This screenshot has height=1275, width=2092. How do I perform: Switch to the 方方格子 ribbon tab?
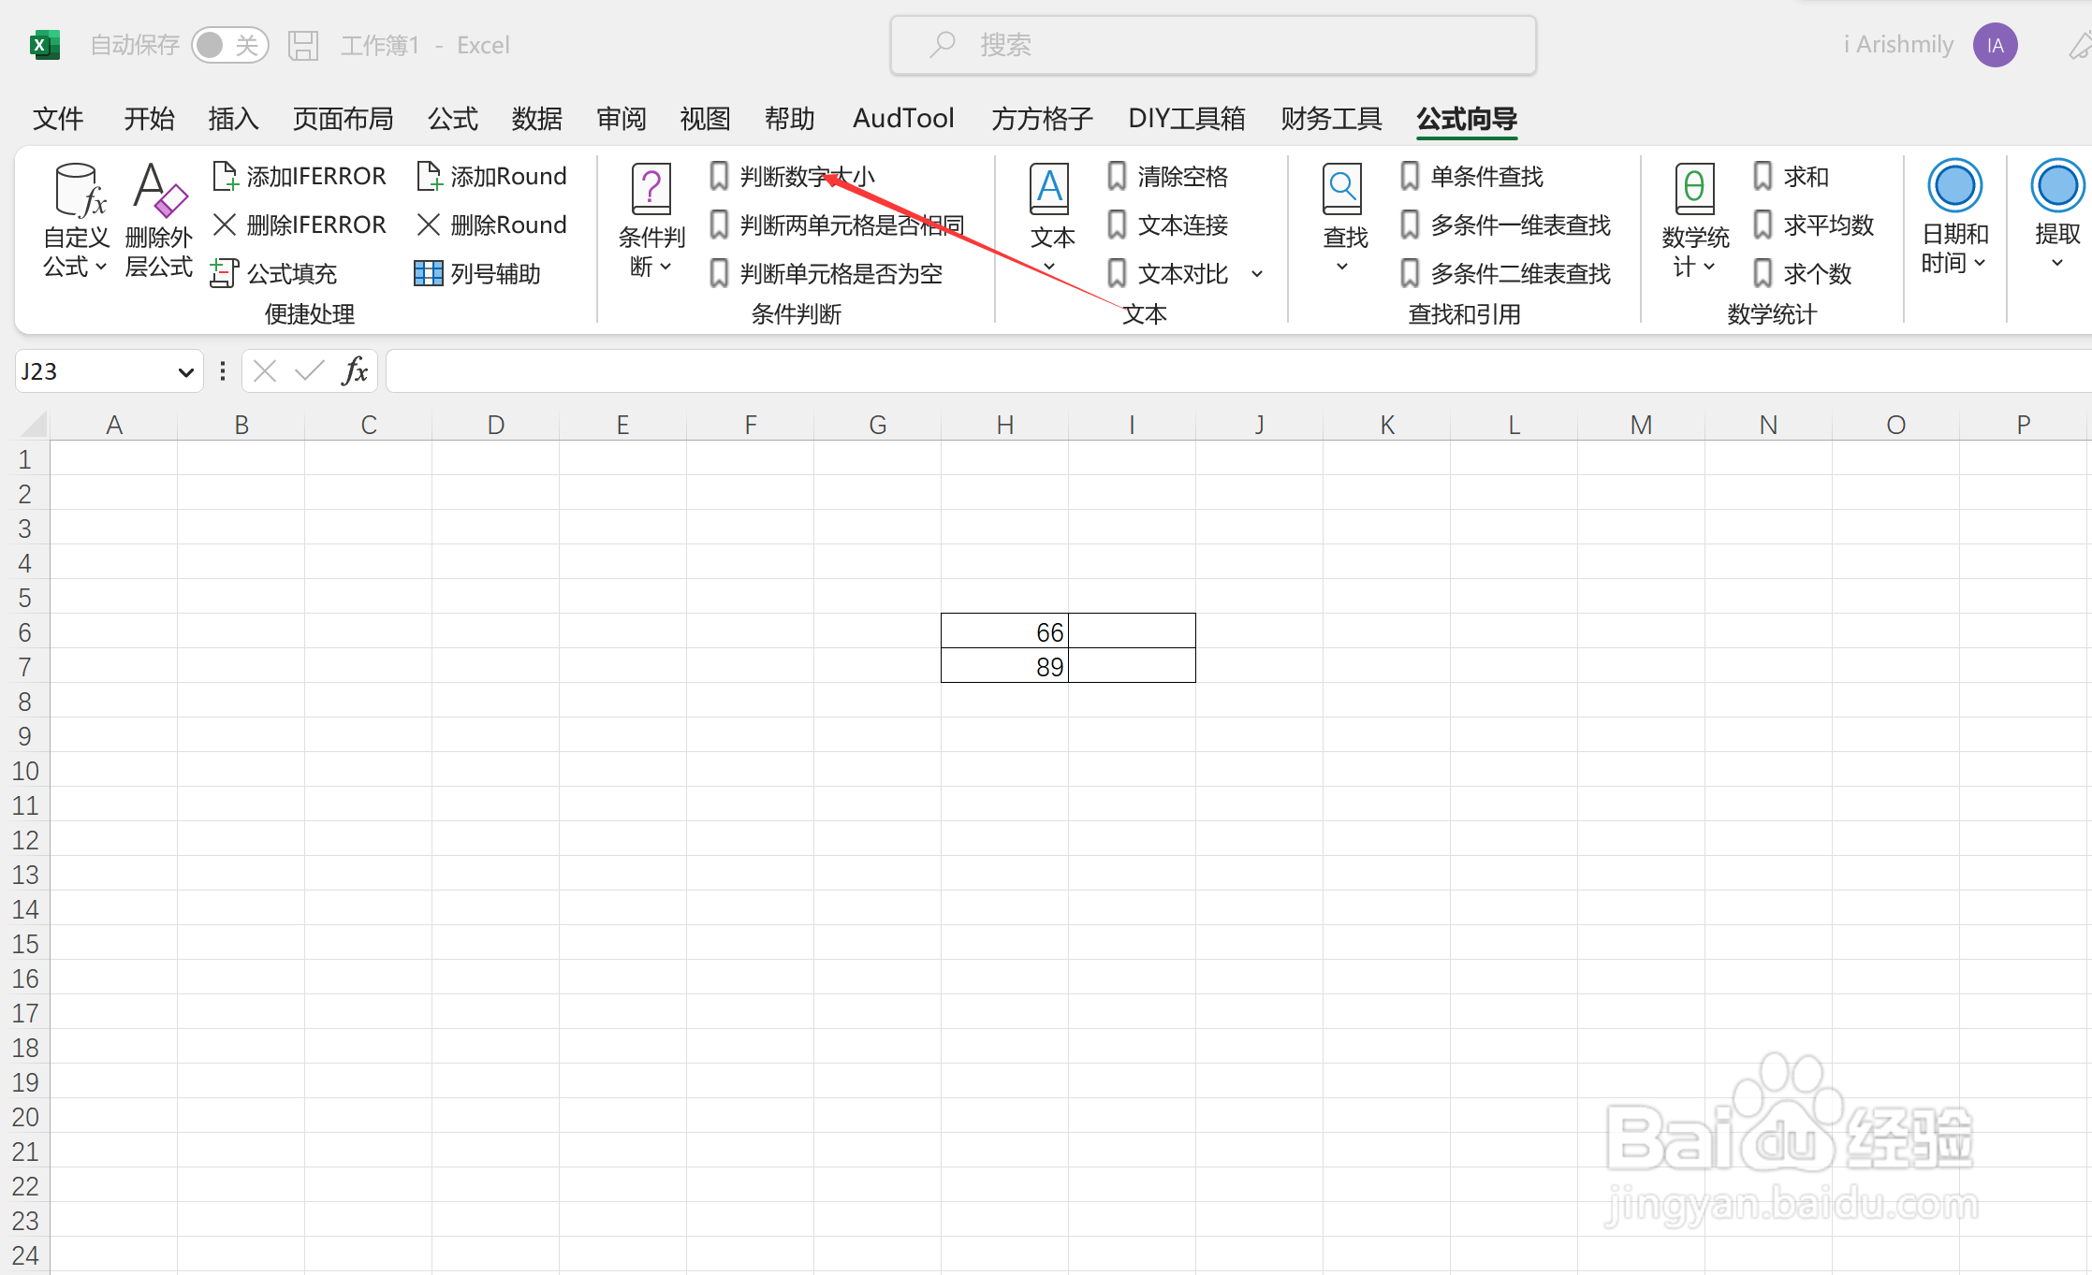tap(1041, 119)
